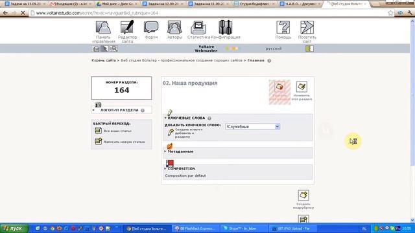The width and height of the screenshot is (415, 233).
Task: Open the Пуск start button
Action: tap(14, 228)
